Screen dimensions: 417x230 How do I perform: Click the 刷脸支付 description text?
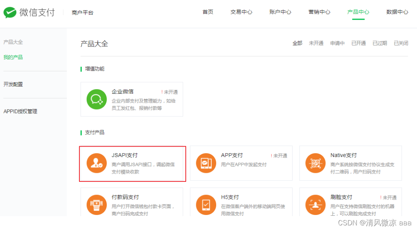pos(362,210)
